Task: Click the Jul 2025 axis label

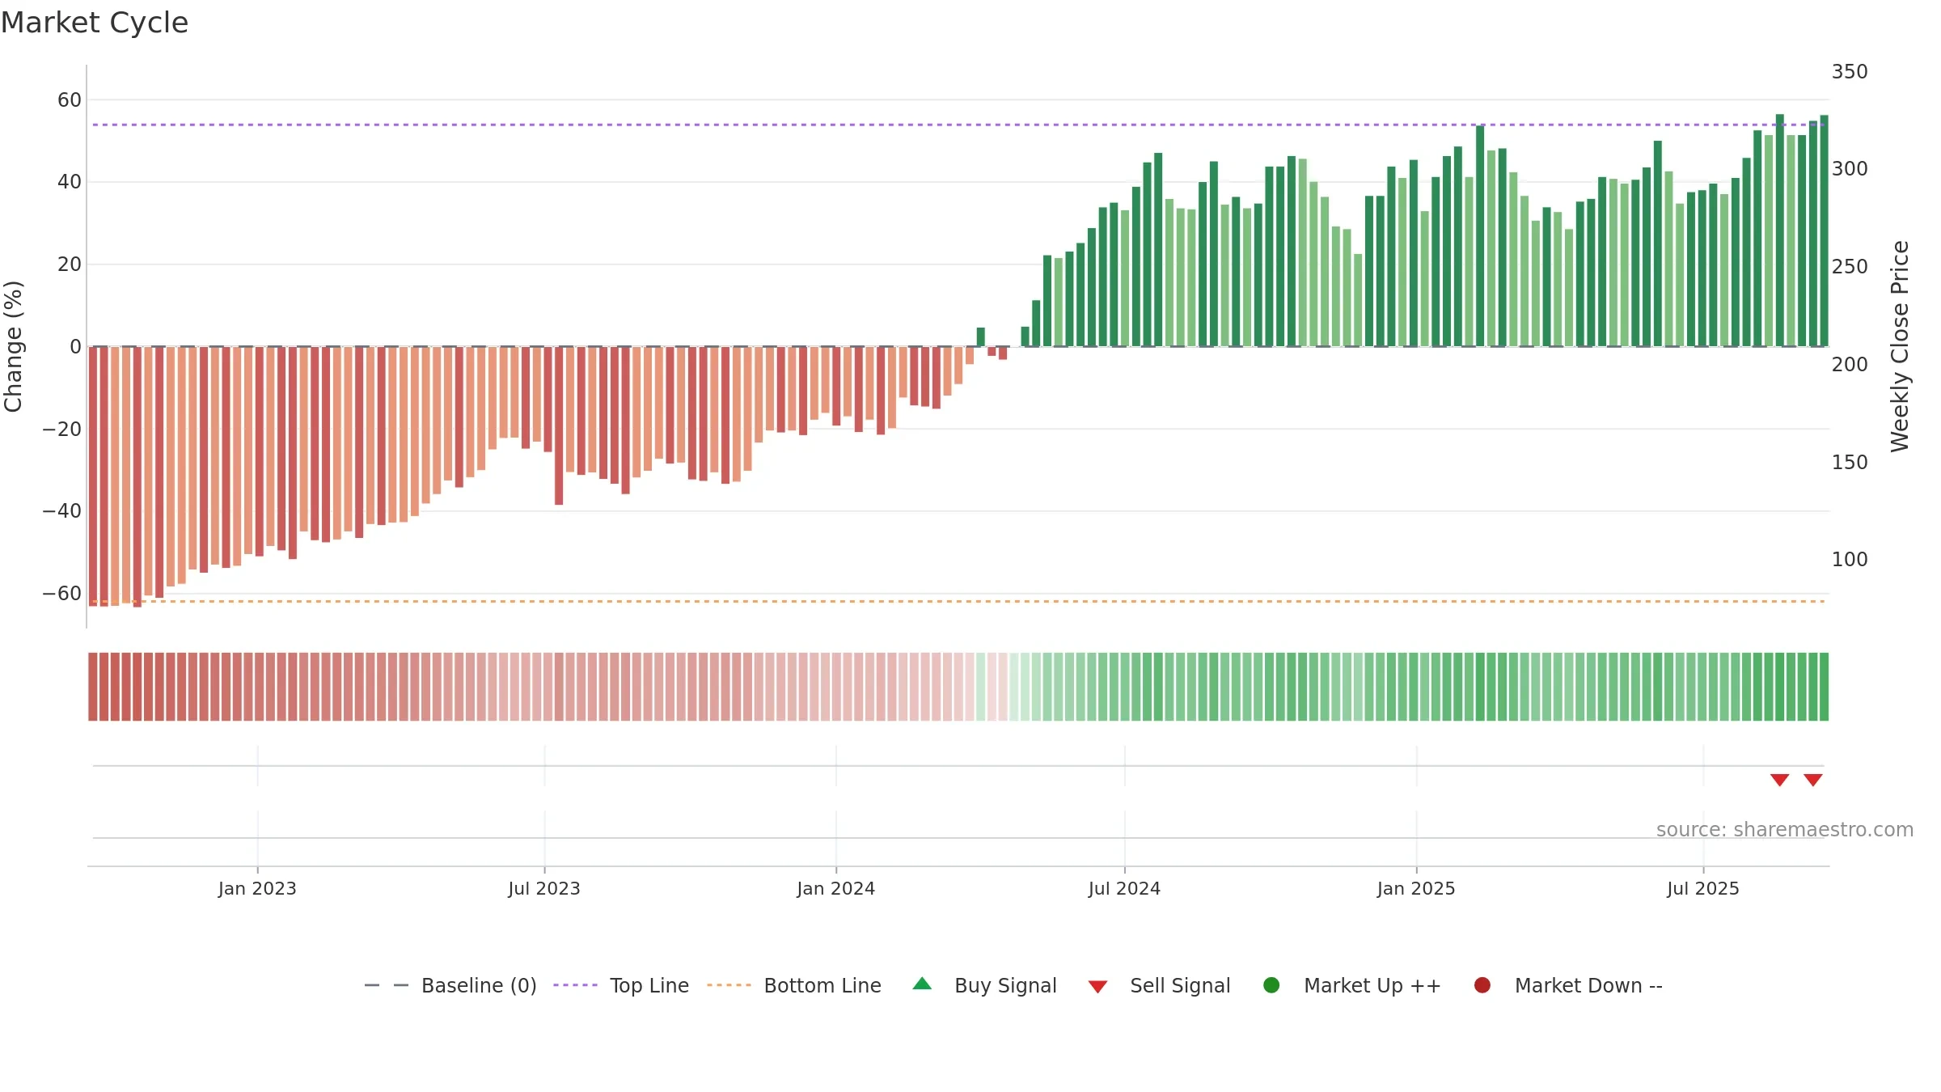Action: point(1703,888)
